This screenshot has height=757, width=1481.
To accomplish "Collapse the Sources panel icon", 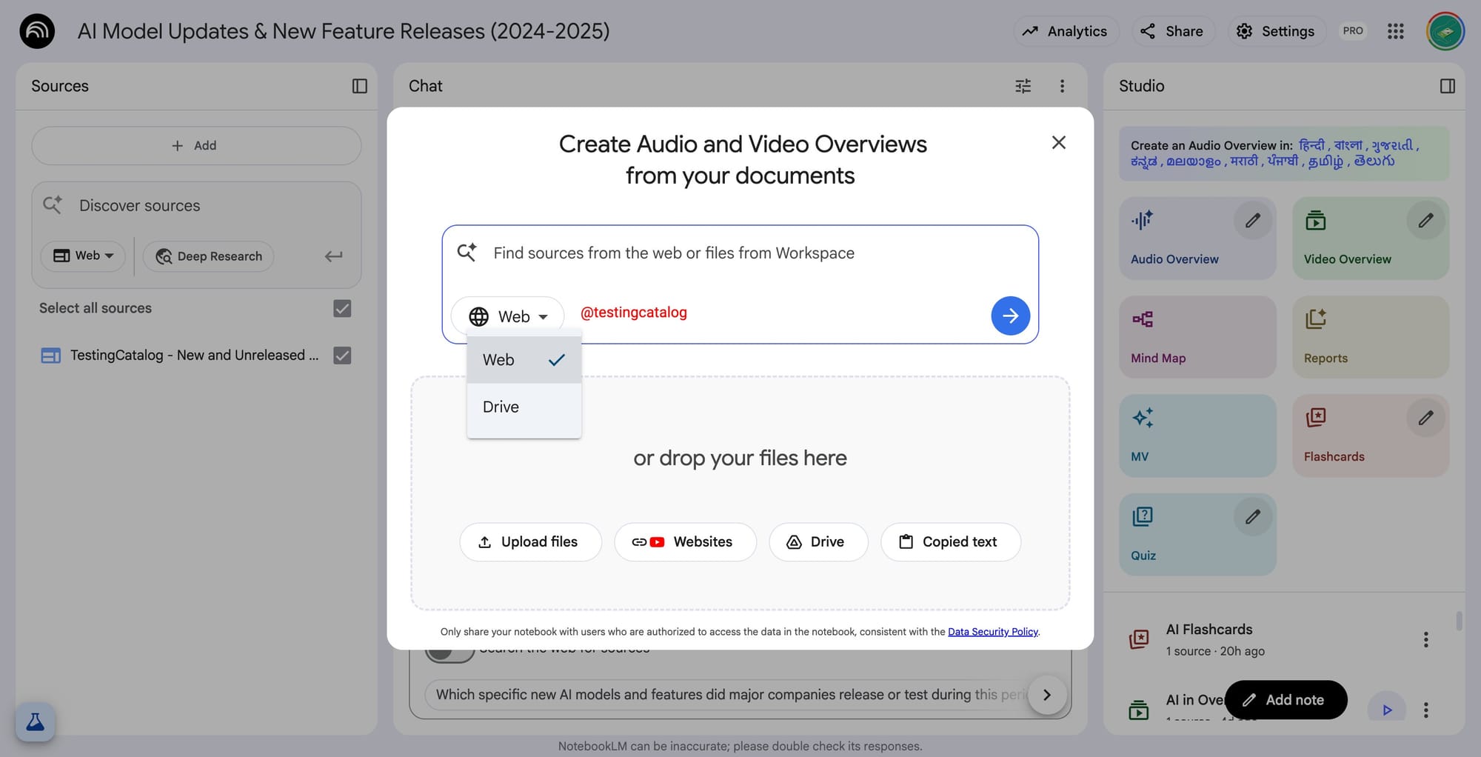I will point(359,86).
